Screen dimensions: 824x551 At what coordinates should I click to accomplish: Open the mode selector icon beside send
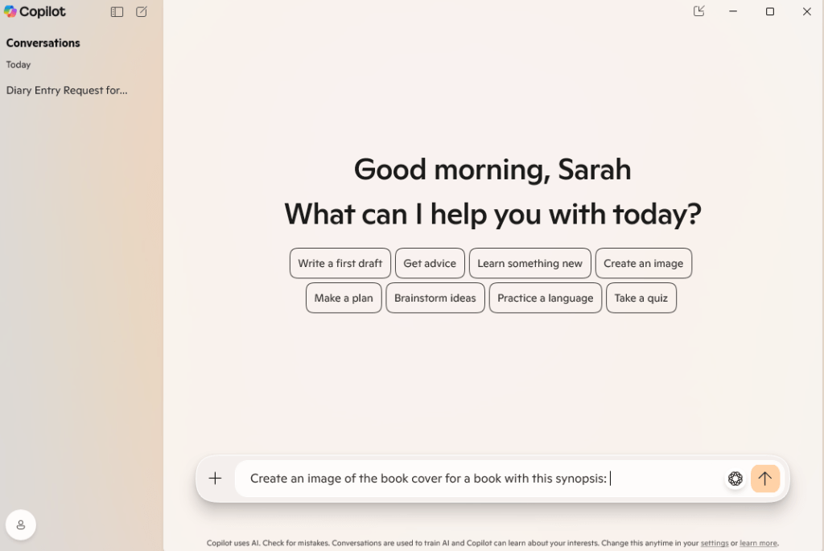pyautogui.click(x=735, y=479)
